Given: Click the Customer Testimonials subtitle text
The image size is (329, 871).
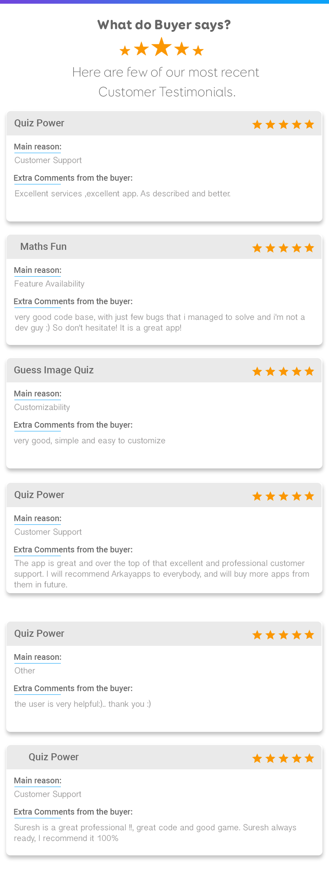Looking at the screenshot, I should coord(166,82).
